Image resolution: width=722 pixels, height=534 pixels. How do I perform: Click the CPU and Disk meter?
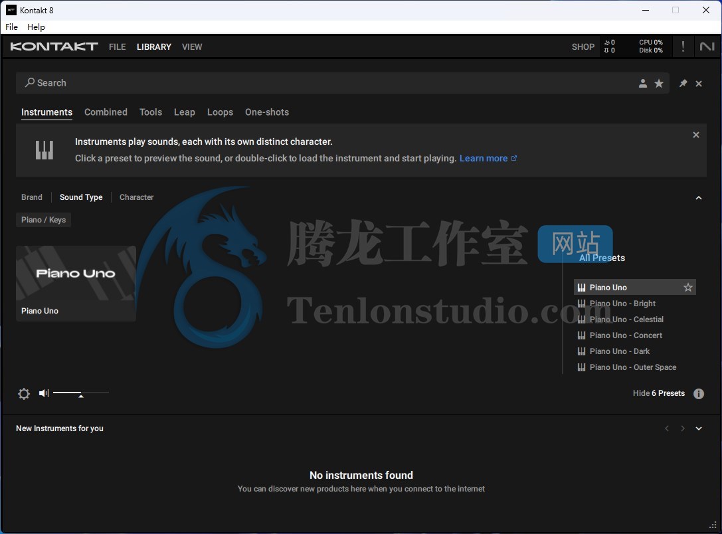pyautogui.click(x=651, y=46)
